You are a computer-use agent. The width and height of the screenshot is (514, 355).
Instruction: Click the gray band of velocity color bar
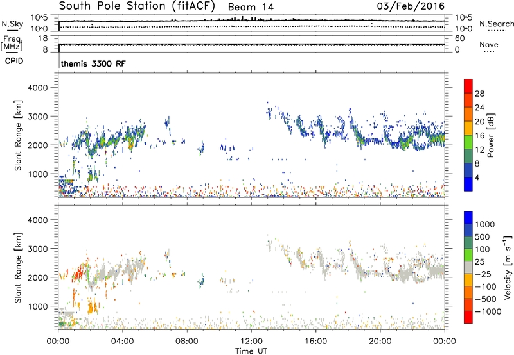468,267
